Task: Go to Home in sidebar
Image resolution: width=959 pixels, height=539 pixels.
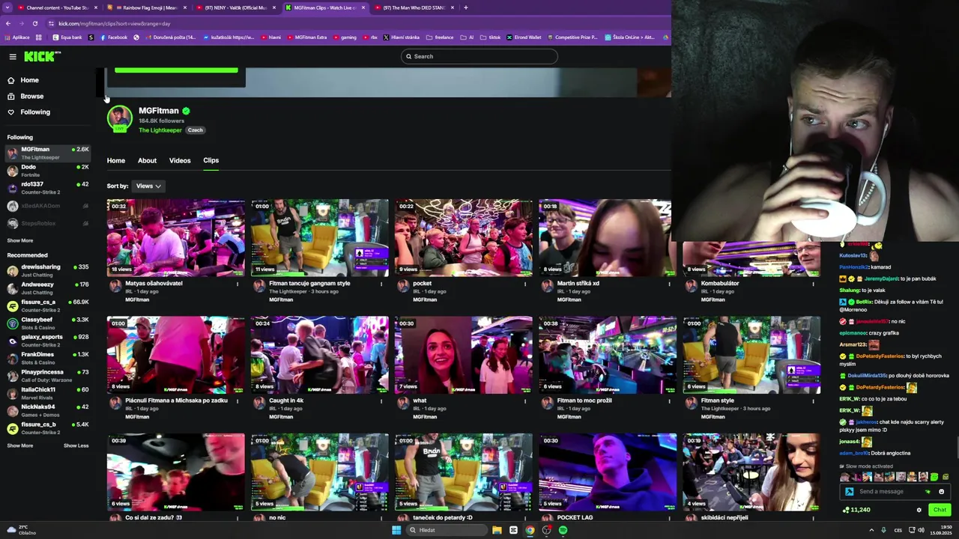Action: [29, 80]
